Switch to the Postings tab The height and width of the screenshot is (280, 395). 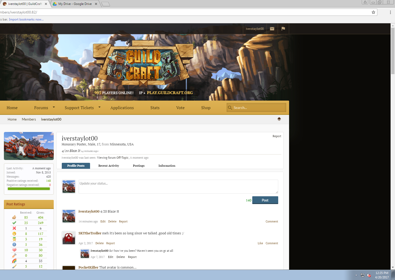[x=139, y=166]
